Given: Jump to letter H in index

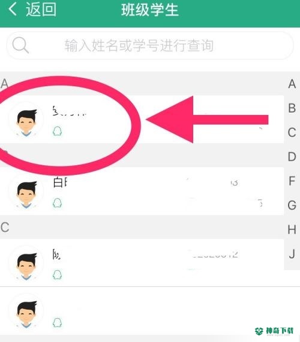Looking at the screenshot, I should tap(292, 229).
